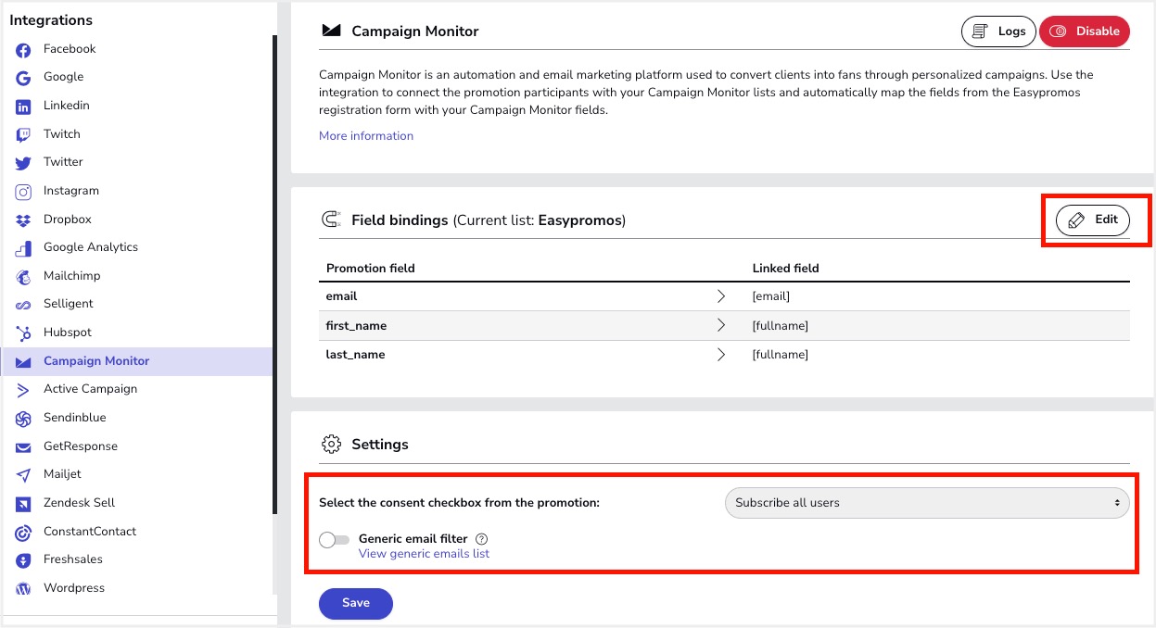This screenshot has width=1156, height=628.
Task: Click the integrations sidebar scrollbar
Action: [x=274, y=278]
